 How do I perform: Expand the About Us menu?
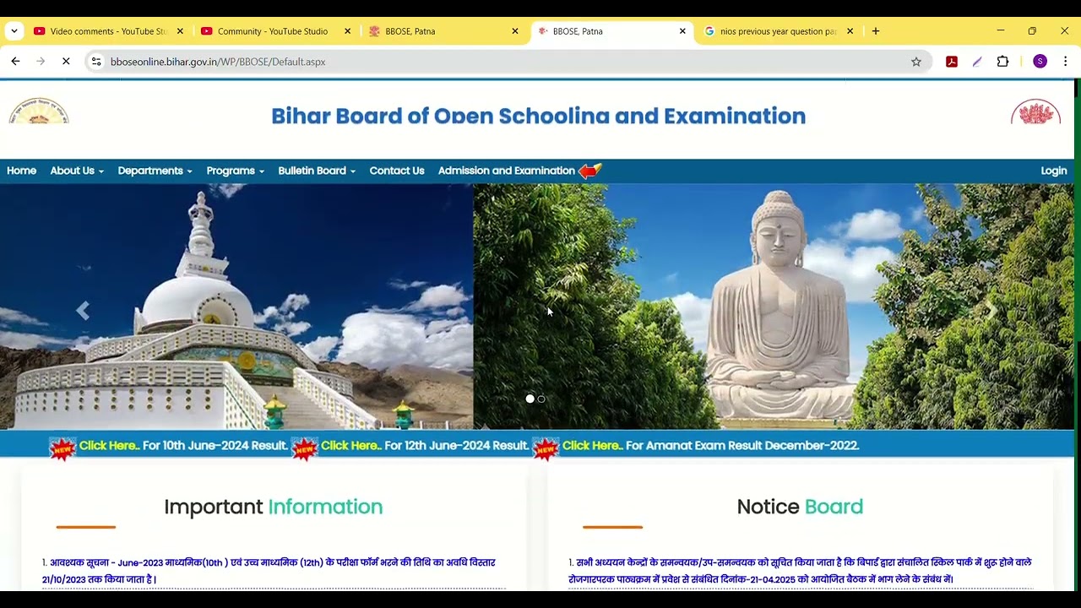click(x=77, y=171)
